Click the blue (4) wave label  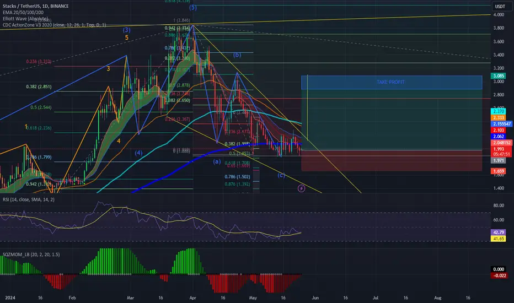click(138, 153)
